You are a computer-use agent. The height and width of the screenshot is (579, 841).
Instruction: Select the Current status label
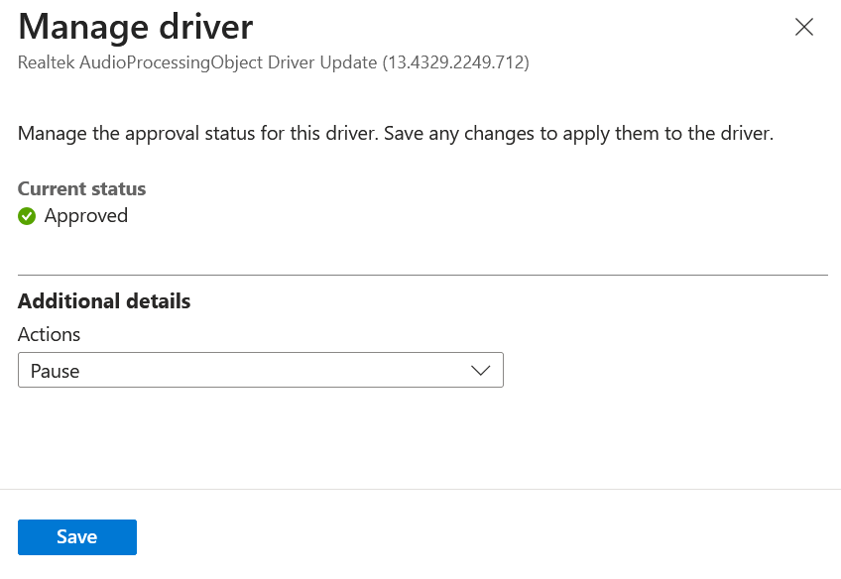[81, 188]
